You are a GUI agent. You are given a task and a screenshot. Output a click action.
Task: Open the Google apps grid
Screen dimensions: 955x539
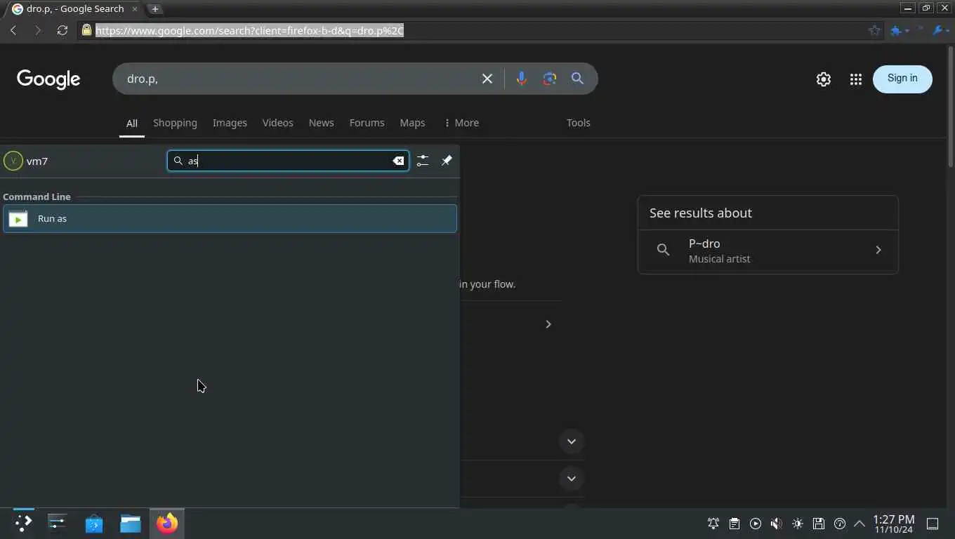pyautogui.click(x=855, y=79)
